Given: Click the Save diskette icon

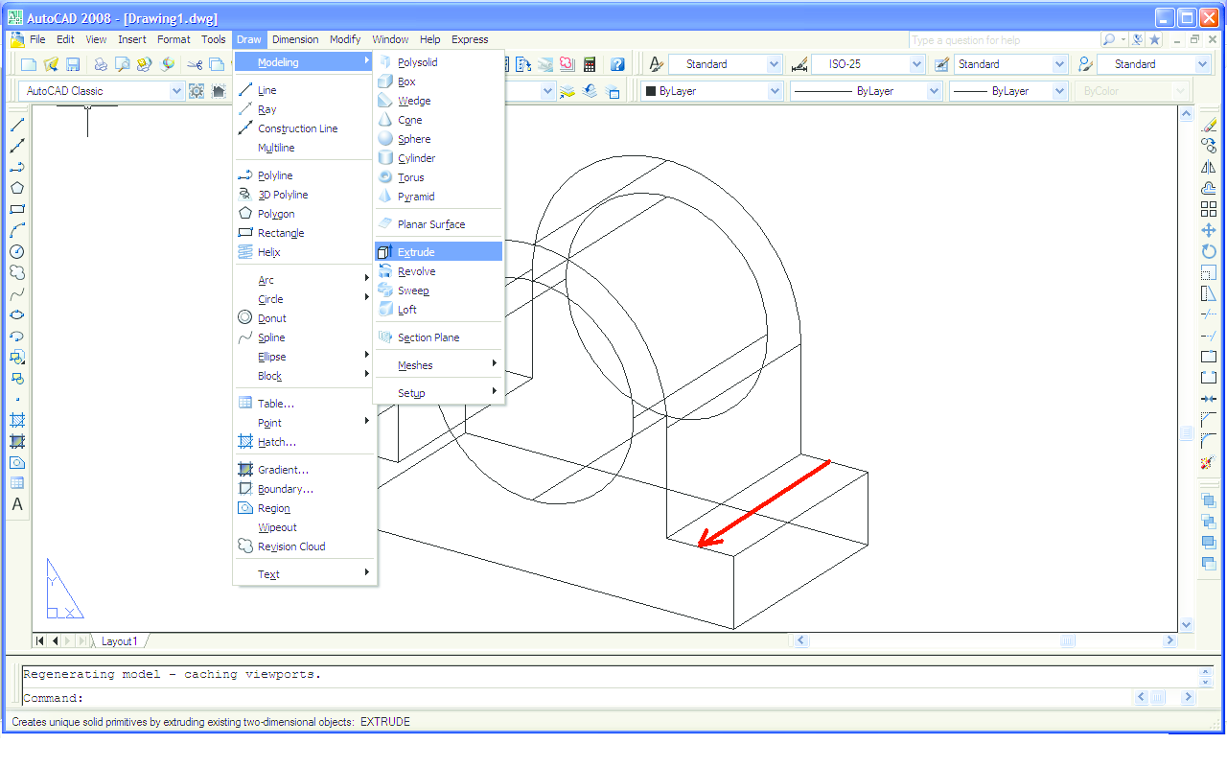Looking at the screenshot, I should tap(73, 64).
